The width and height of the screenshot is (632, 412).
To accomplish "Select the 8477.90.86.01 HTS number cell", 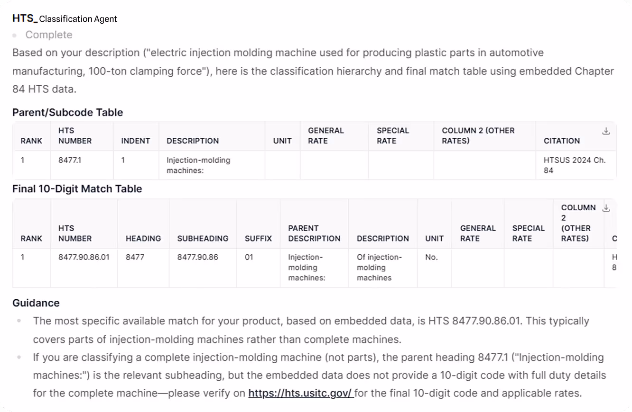I will click(x=84, y=257).
